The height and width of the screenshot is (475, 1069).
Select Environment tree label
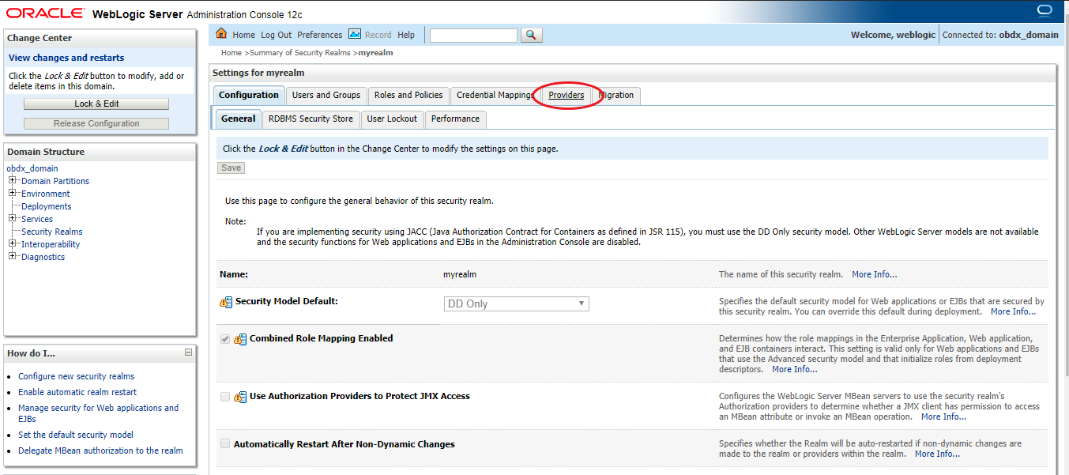tap(46, 194)
